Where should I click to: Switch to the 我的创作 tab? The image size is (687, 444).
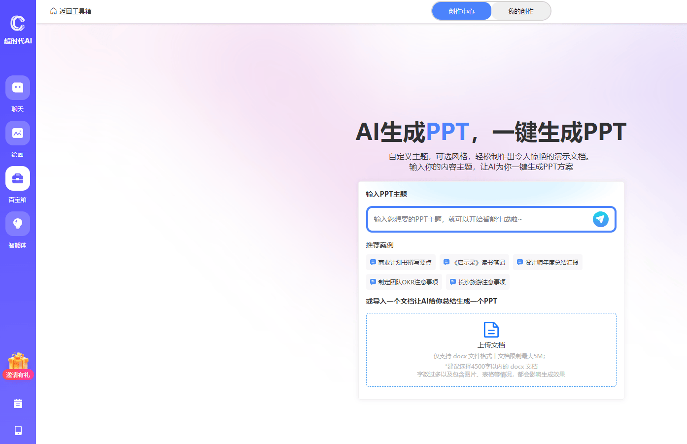click(x=521, y=10)
